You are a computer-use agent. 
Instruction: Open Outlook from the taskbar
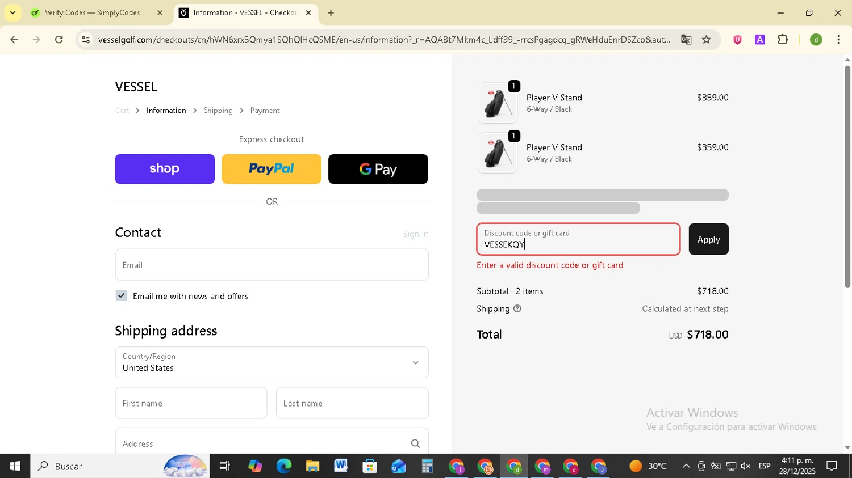[x=398, y=466]
